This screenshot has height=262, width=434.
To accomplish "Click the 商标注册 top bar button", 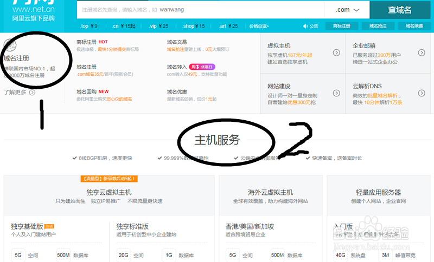I will [342, 26].
